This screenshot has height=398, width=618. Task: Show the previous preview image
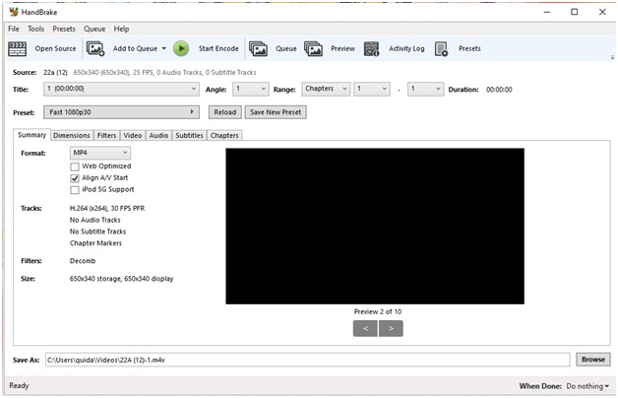[365, 329]
